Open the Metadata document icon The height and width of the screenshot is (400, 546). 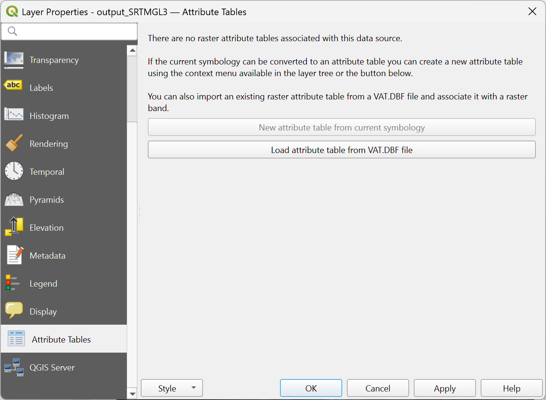[x=15, y=255]
